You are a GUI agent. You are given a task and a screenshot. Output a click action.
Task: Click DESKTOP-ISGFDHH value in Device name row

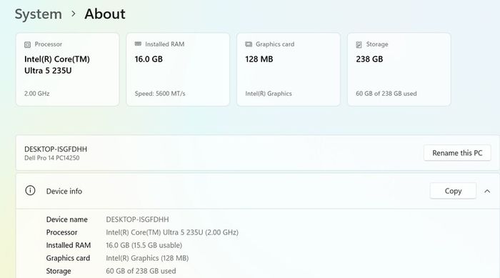click(137, 219)
